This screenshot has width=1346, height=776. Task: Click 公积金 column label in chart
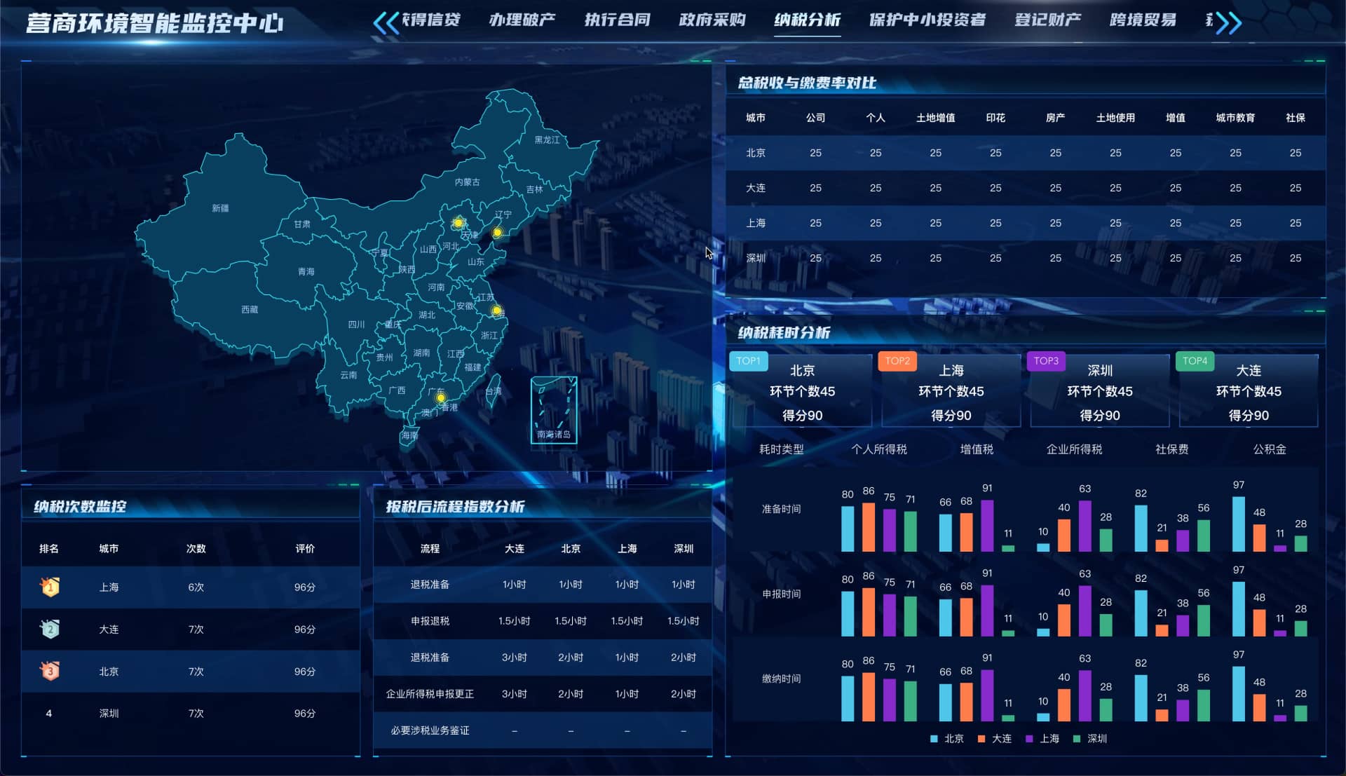1270,449
